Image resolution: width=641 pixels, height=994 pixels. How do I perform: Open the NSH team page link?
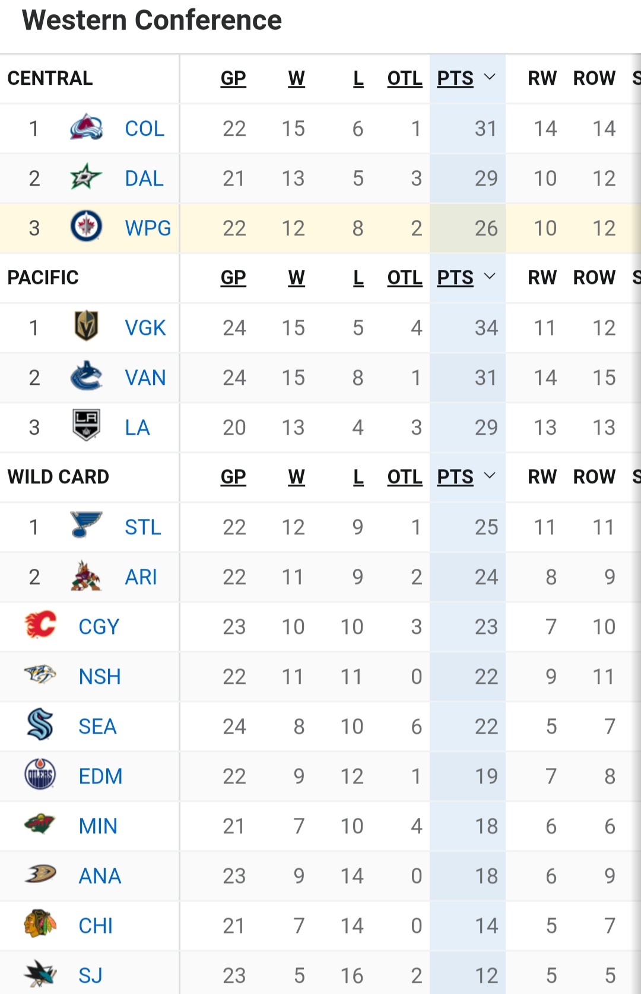pos(100,676)
